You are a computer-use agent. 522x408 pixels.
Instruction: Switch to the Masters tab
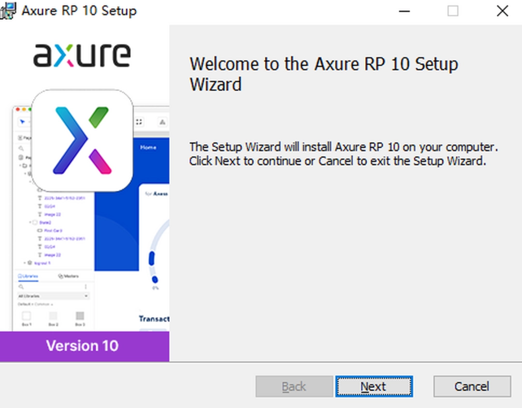(69, 276)
